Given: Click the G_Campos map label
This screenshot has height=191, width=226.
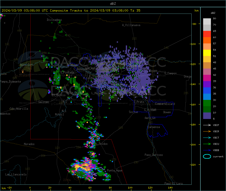Looking at the screenshot, I should [171, 73].
